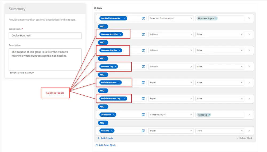Open Is Blank operator dropdown for Huntress Acct_Key
Image resolution: width=267 pixels, height=152 pixels.
point(171,34)
